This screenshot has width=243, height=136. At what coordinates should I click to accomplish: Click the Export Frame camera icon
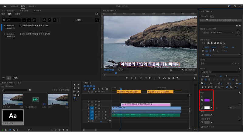[x=173, y=78]
